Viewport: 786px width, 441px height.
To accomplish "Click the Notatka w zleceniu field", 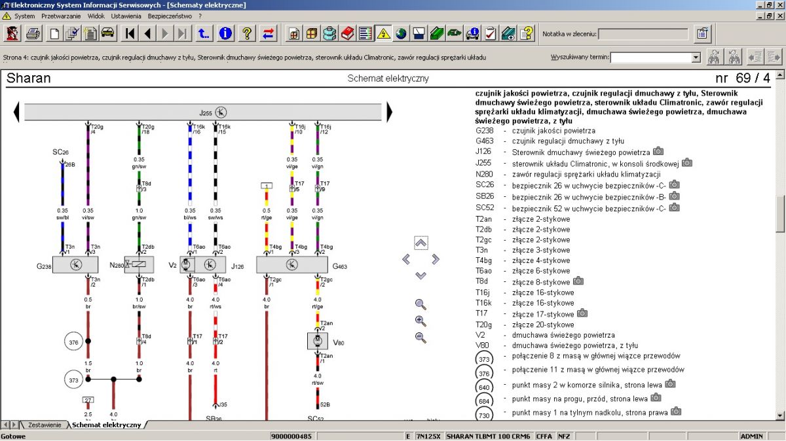I will (x=643, y=33).
